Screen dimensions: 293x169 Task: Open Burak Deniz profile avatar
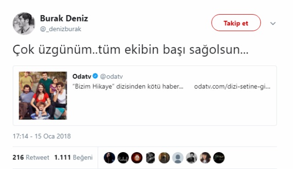[24, 23]
